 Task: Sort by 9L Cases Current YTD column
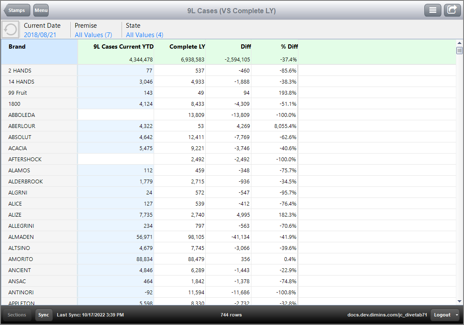coord(123,46)
